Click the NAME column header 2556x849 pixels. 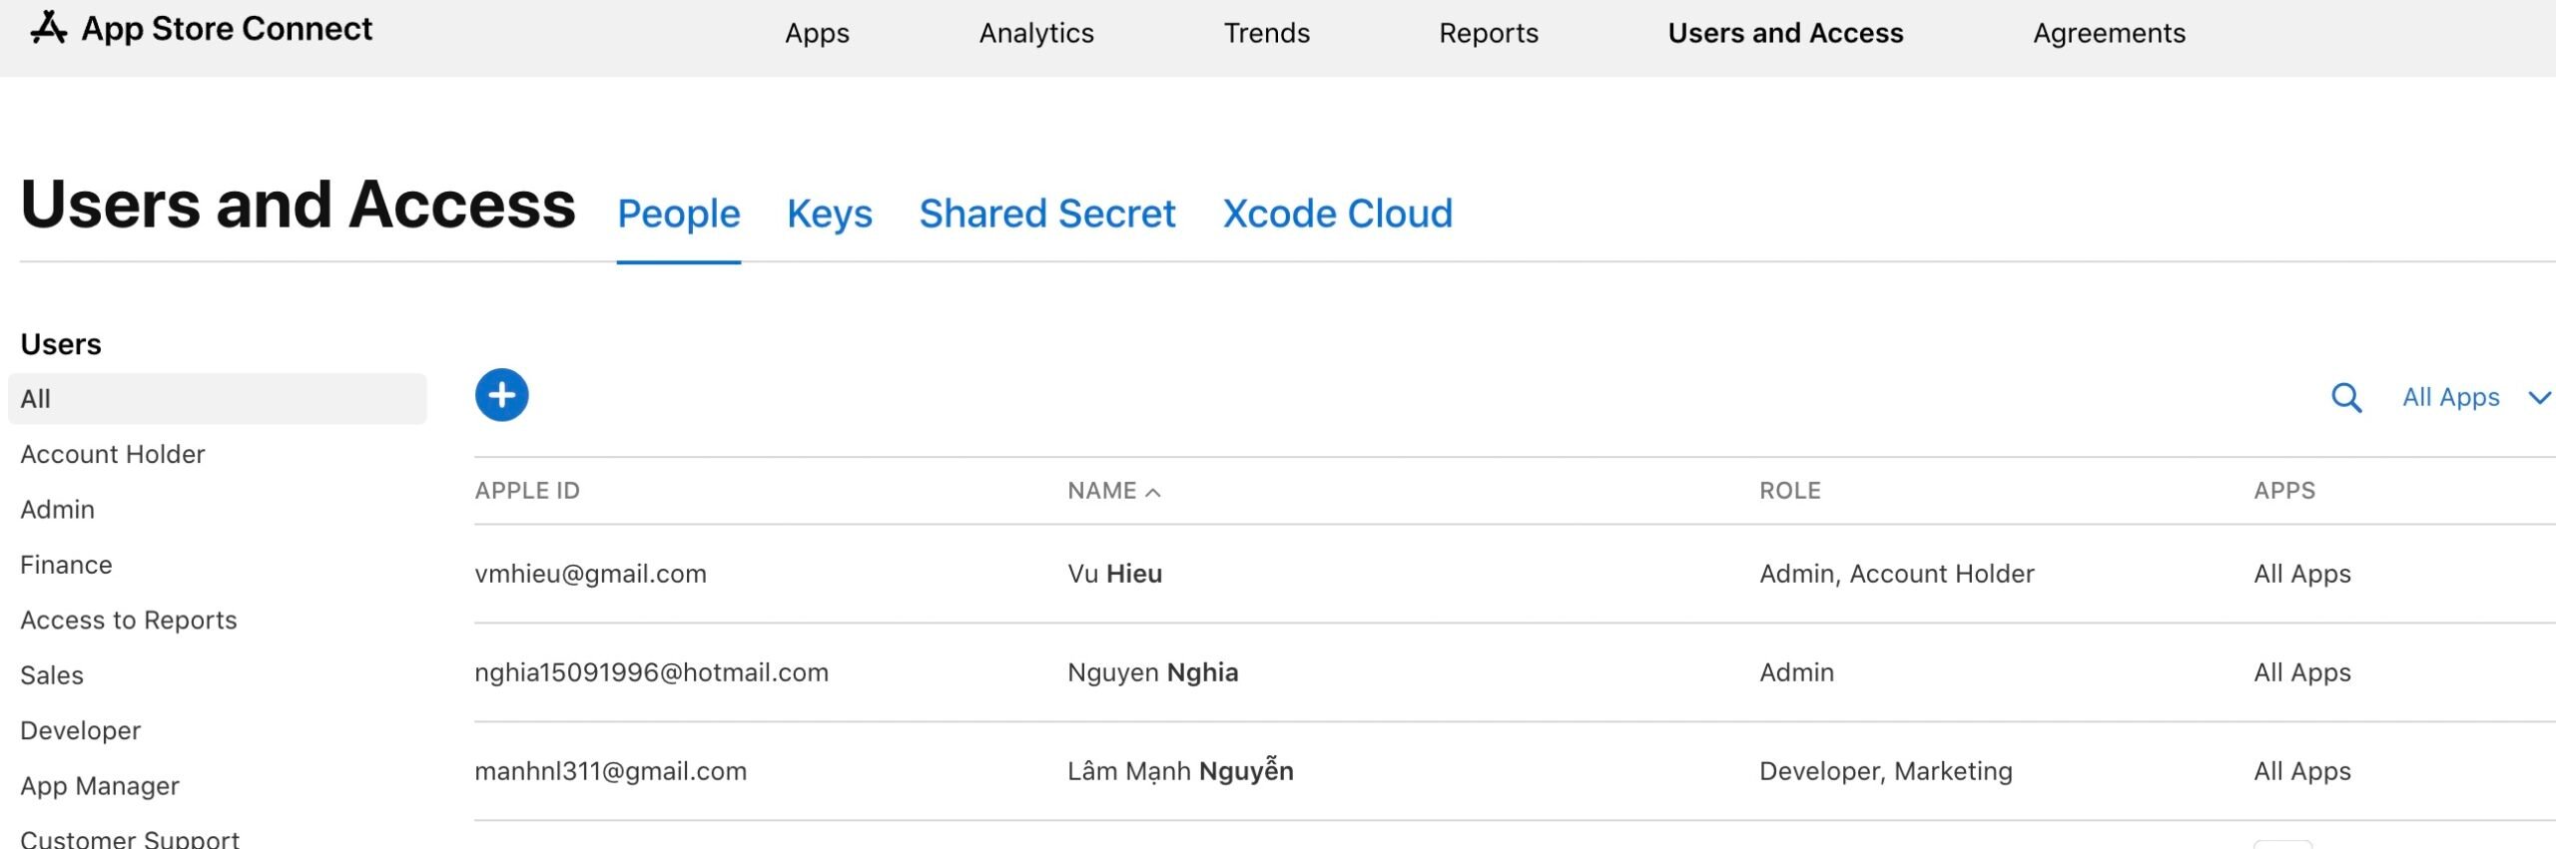click(x=1101, y=491)
